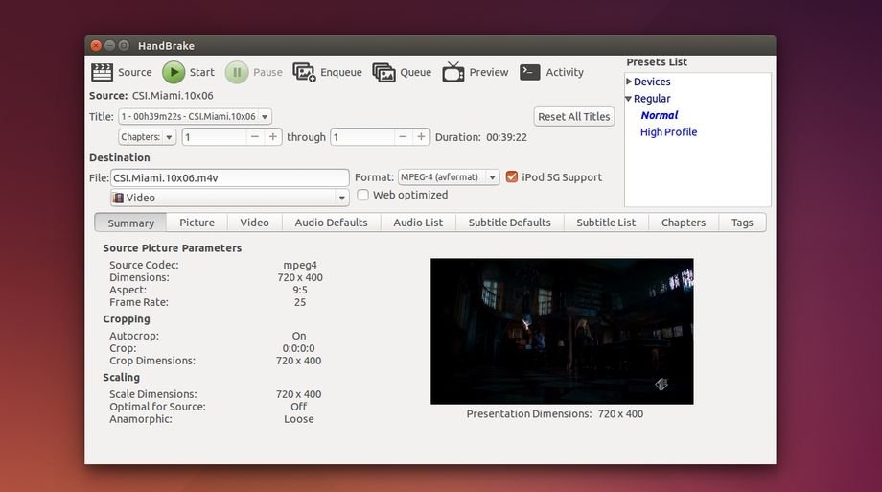882x492 pixels.
Task: Click the Enqueue icon in toolbar
Action: tap(304, 72)
